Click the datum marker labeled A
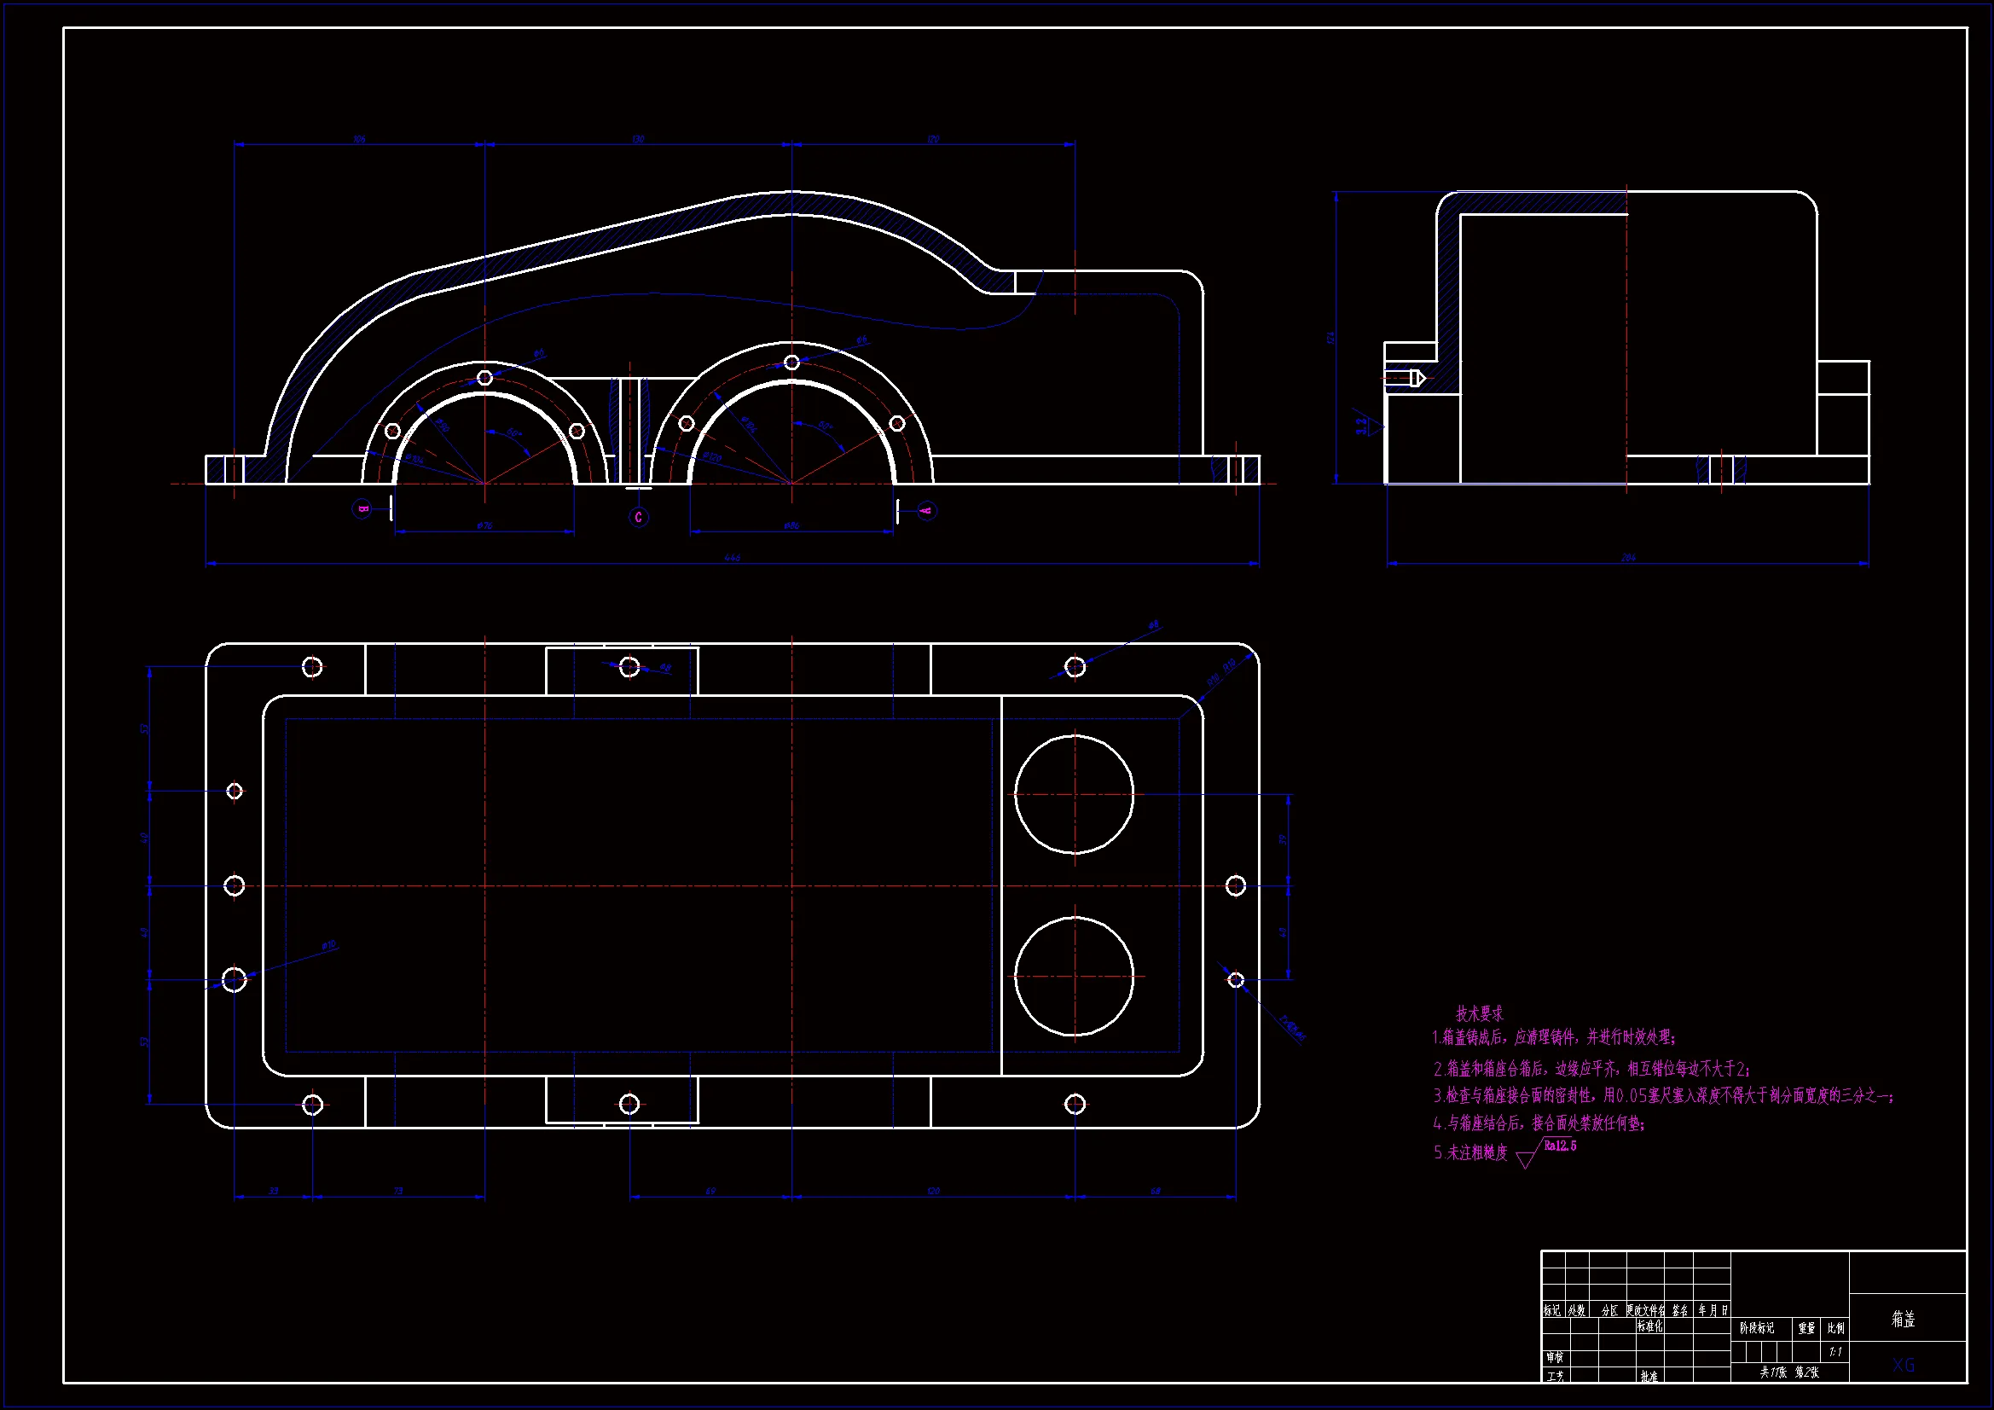Image resolution: width=1994 pixels, height=1410 pixels. (x=926, y=511)
